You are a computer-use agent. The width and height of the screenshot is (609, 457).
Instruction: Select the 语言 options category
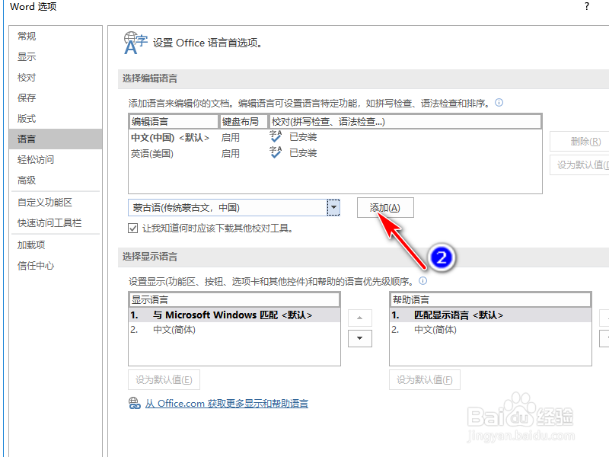56,139
